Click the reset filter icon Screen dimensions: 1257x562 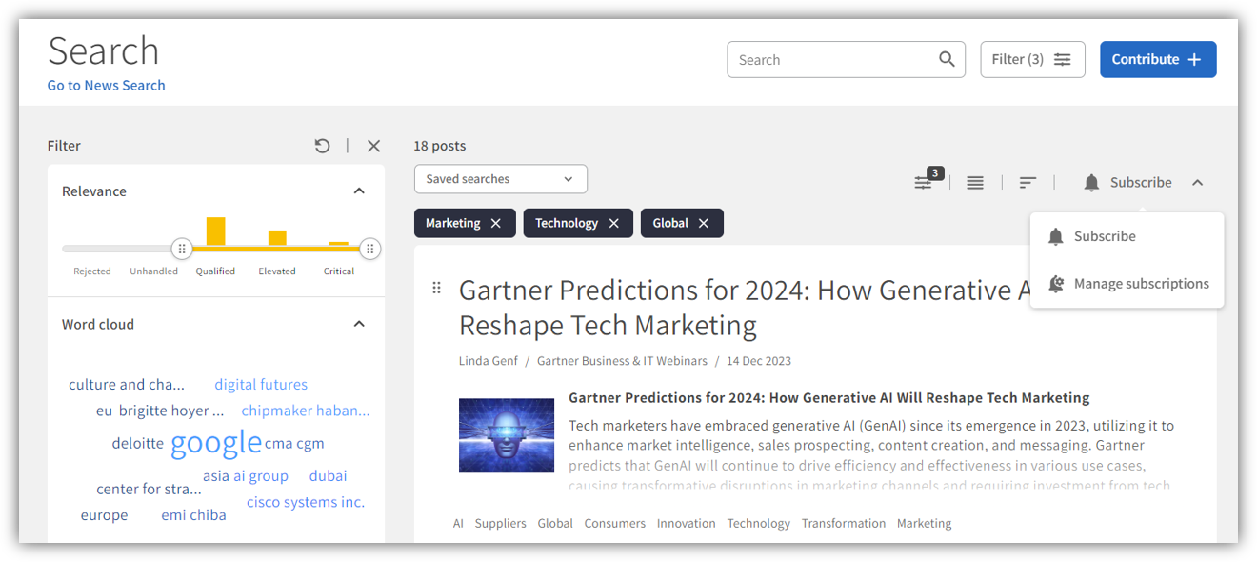click(322, 146)
